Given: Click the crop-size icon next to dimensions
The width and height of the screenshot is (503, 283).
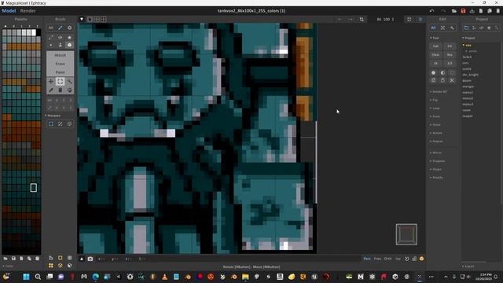Looking at the screenshot, I should (362, 19).
